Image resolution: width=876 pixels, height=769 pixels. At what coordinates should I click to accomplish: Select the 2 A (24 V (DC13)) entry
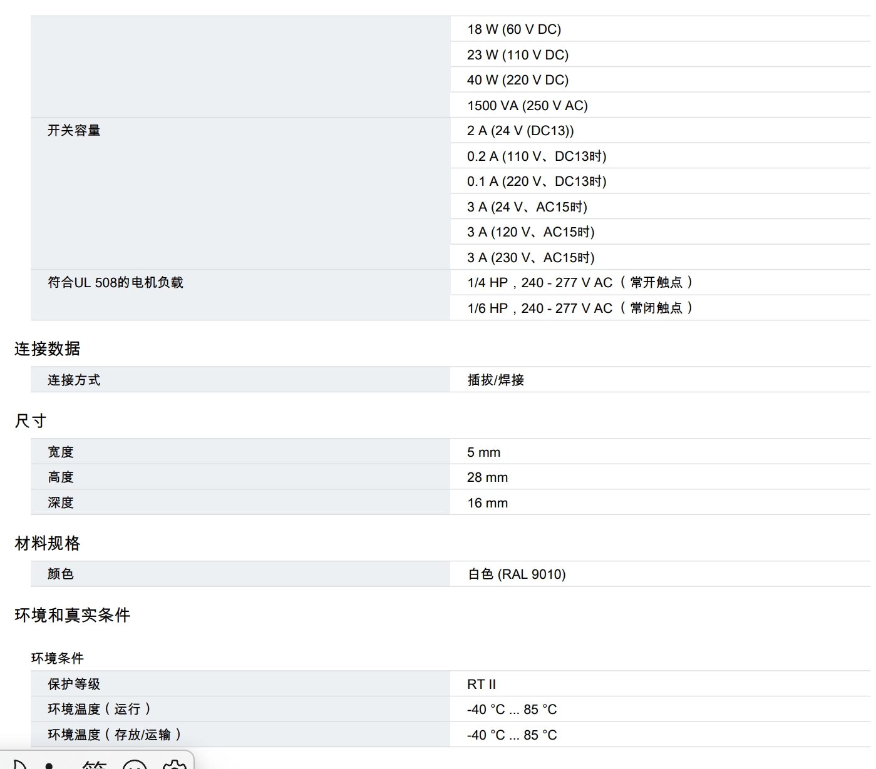pyautogui.click(x=520, y=130)
